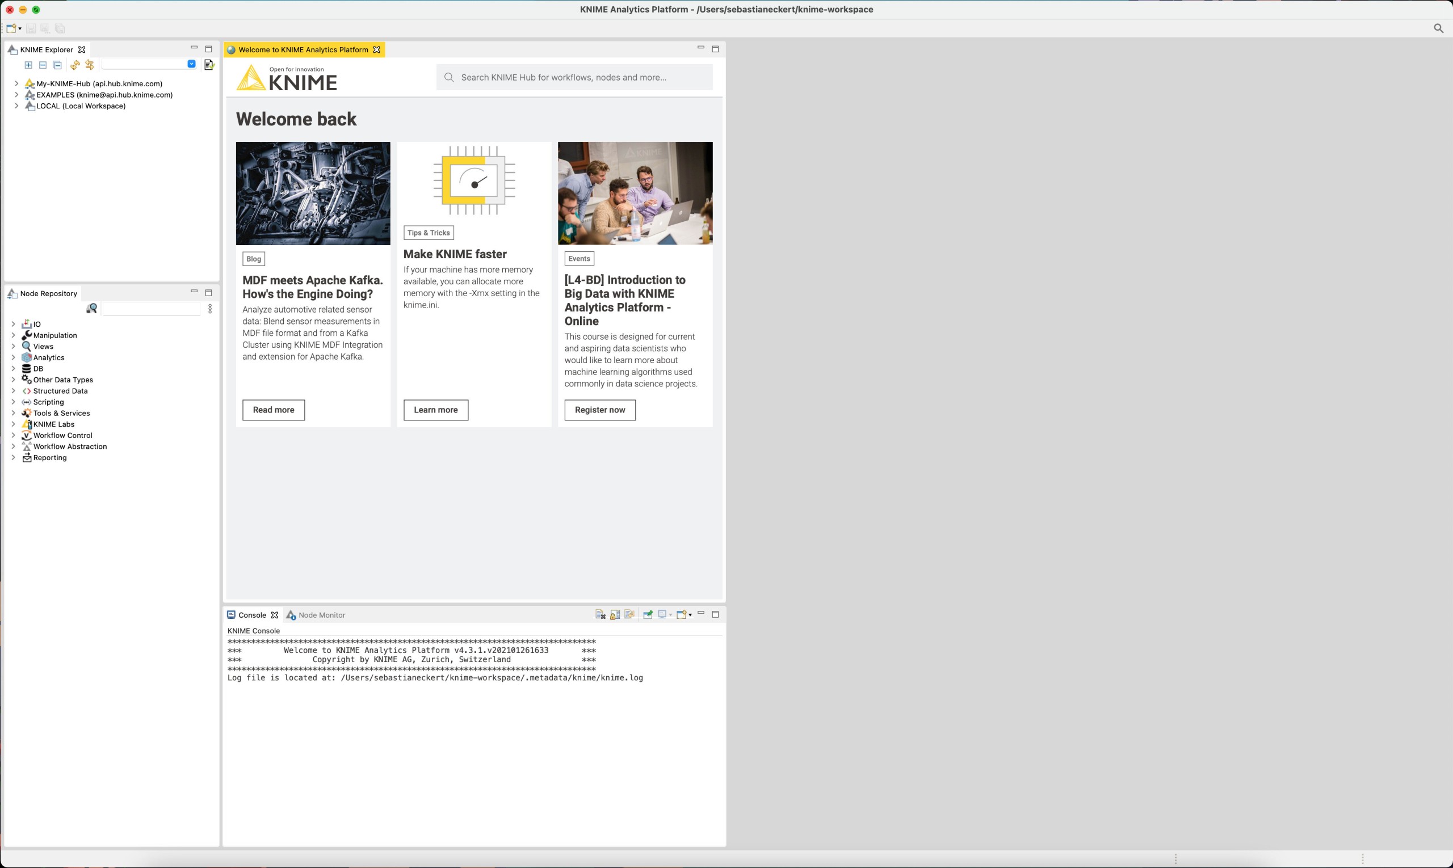
Task: Toggle Link with Editor arrows in Explorer
Action: click(x=90, y=64)
